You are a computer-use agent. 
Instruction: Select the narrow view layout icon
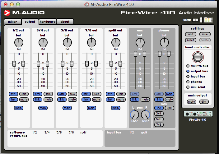pos(201,20)
